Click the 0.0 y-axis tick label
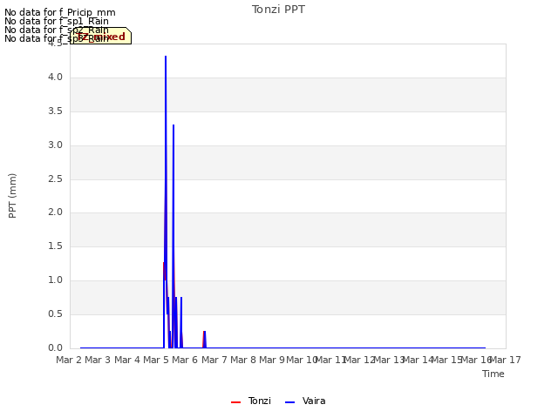 click(55, 347)
